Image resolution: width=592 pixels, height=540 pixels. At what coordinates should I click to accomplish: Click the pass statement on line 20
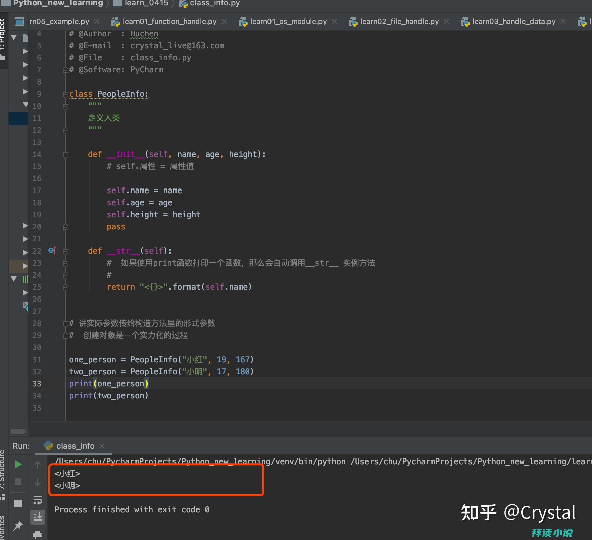pos(116,227)
